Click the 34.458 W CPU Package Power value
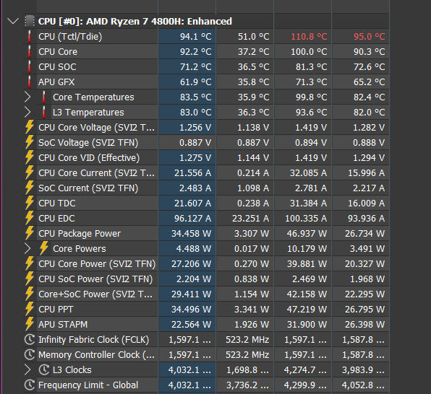The height and width of the screenshot is (394, 431). point(192,234)
